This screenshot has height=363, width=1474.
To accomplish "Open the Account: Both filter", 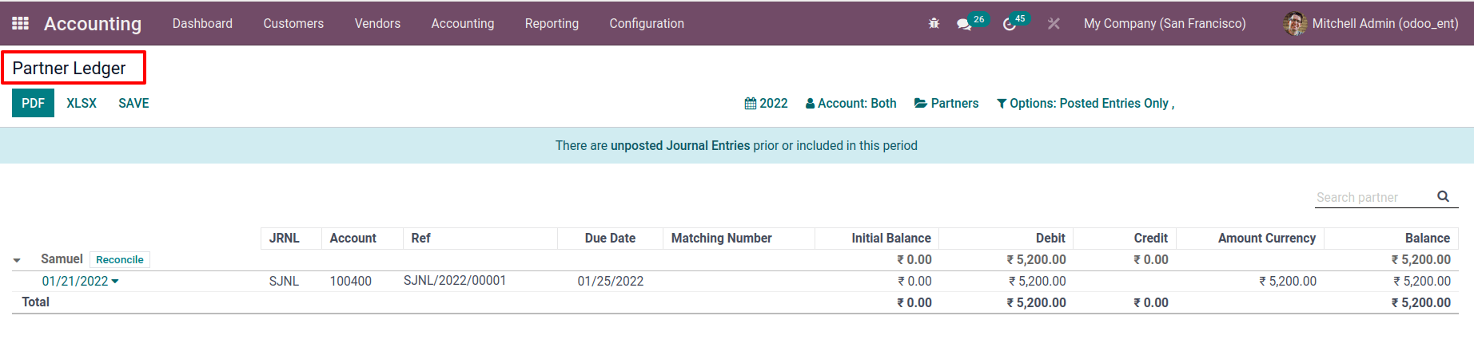I will [851, 104].
